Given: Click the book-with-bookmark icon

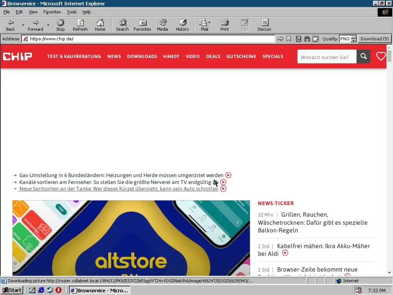Looking at the screenshot, I should (299, 39).
